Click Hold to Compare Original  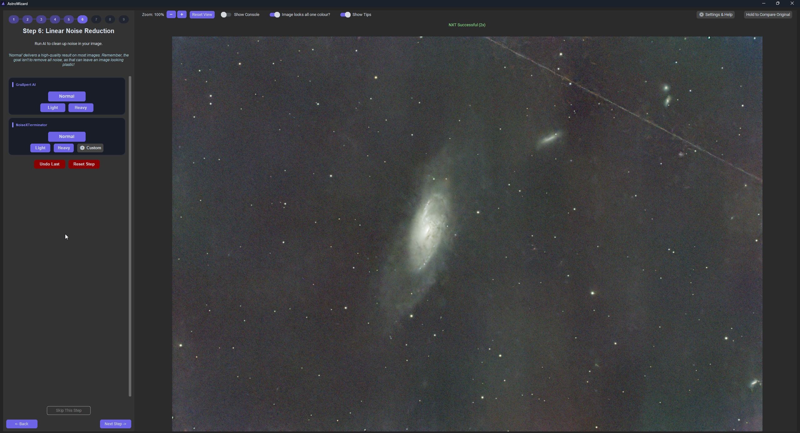(768, 15)
